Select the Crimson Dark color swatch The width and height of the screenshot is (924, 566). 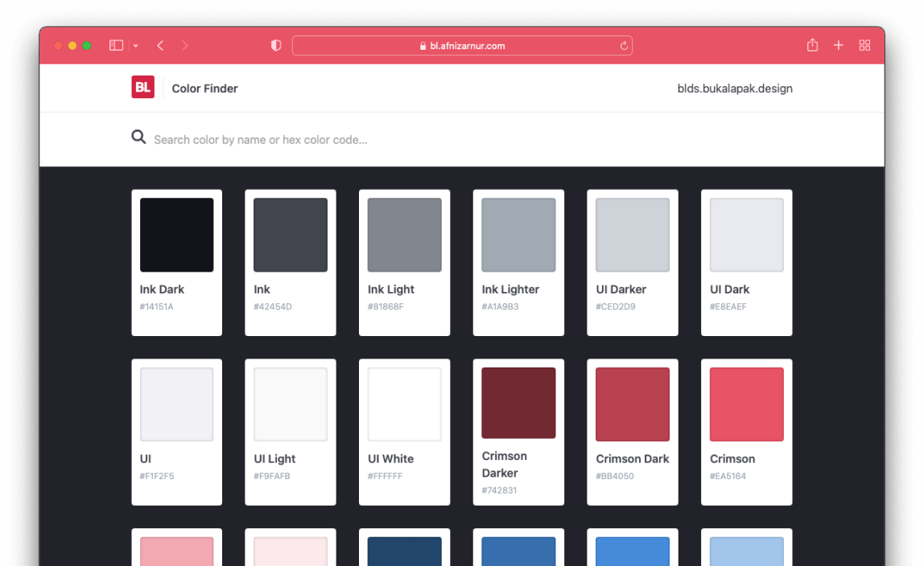point(633,404)
